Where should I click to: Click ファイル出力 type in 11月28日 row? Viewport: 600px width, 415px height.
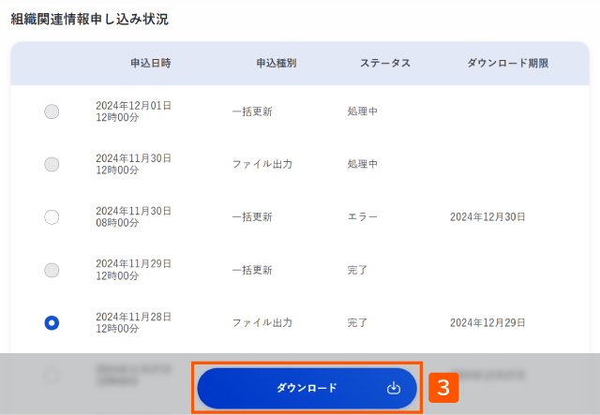tap(262, 323)
